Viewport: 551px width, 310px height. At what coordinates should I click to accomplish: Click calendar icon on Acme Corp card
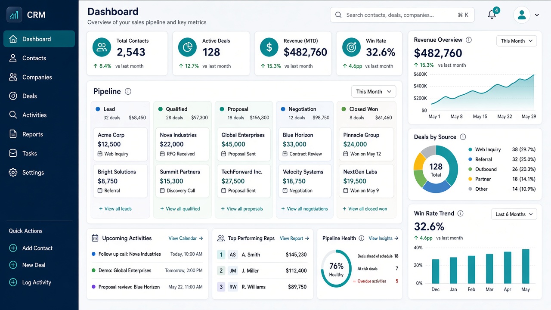click(100, 154)
